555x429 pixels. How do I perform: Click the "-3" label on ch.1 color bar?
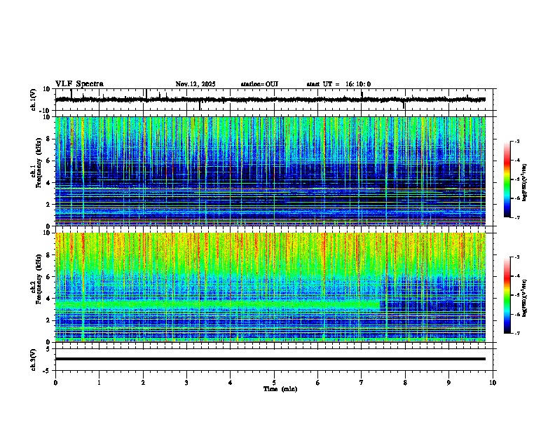point(517,142)
